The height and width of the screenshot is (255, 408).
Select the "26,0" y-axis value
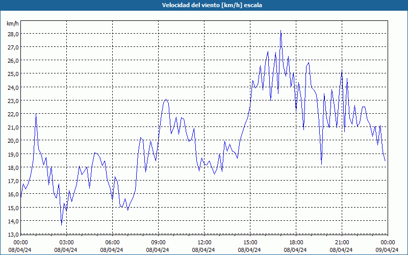(13, 61)
